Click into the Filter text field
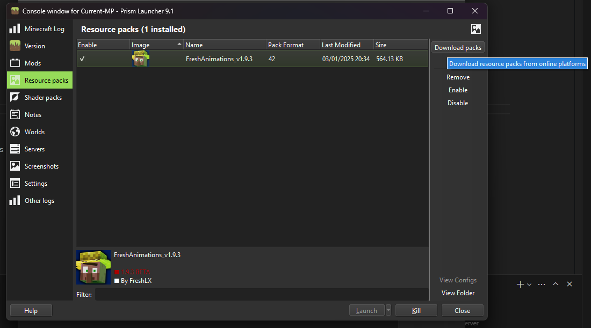Viewport: 591px width, 328px height. pos(261,294)
